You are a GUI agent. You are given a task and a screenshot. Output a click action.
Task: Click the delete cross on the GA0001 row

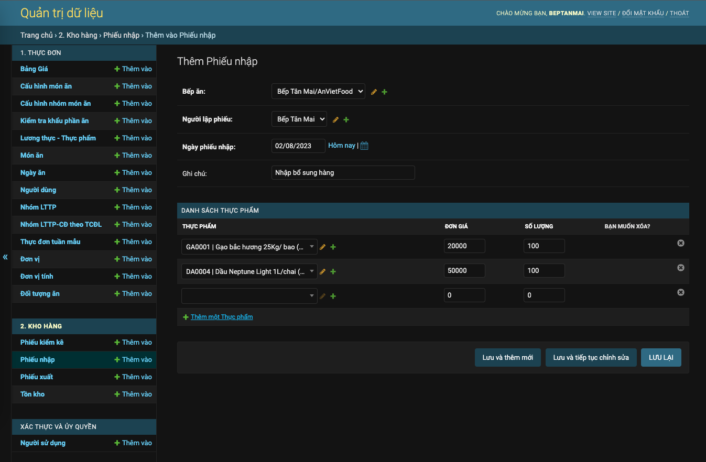tap(680, 243)
